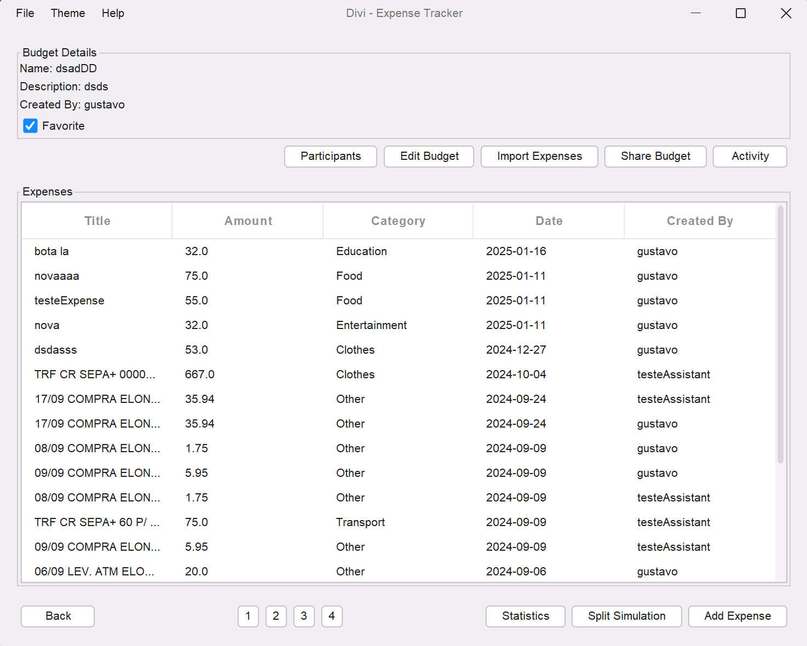Open the File menu
807x646 pixels.
coord(25,13)
